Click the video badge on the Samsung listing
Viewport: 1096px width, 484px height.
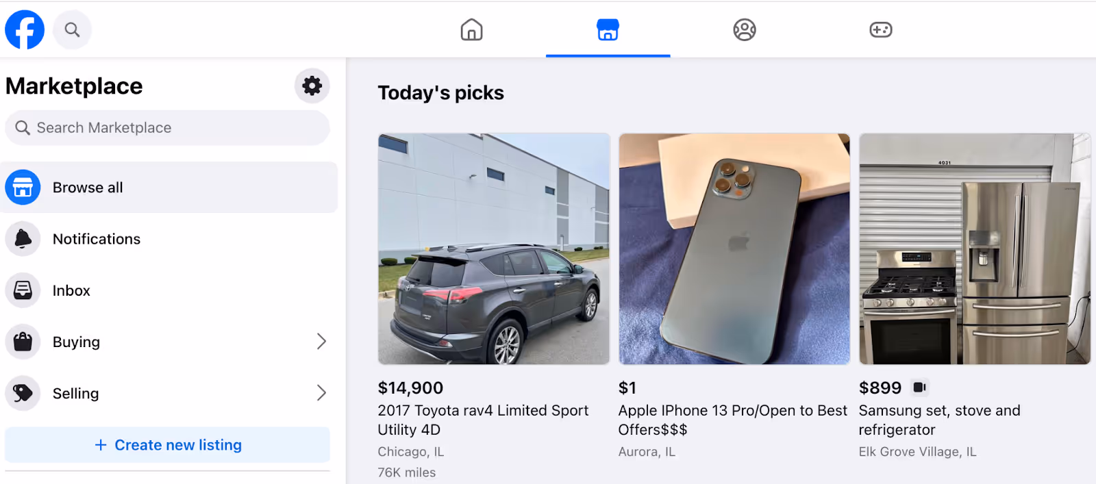[x=919, y=387]
